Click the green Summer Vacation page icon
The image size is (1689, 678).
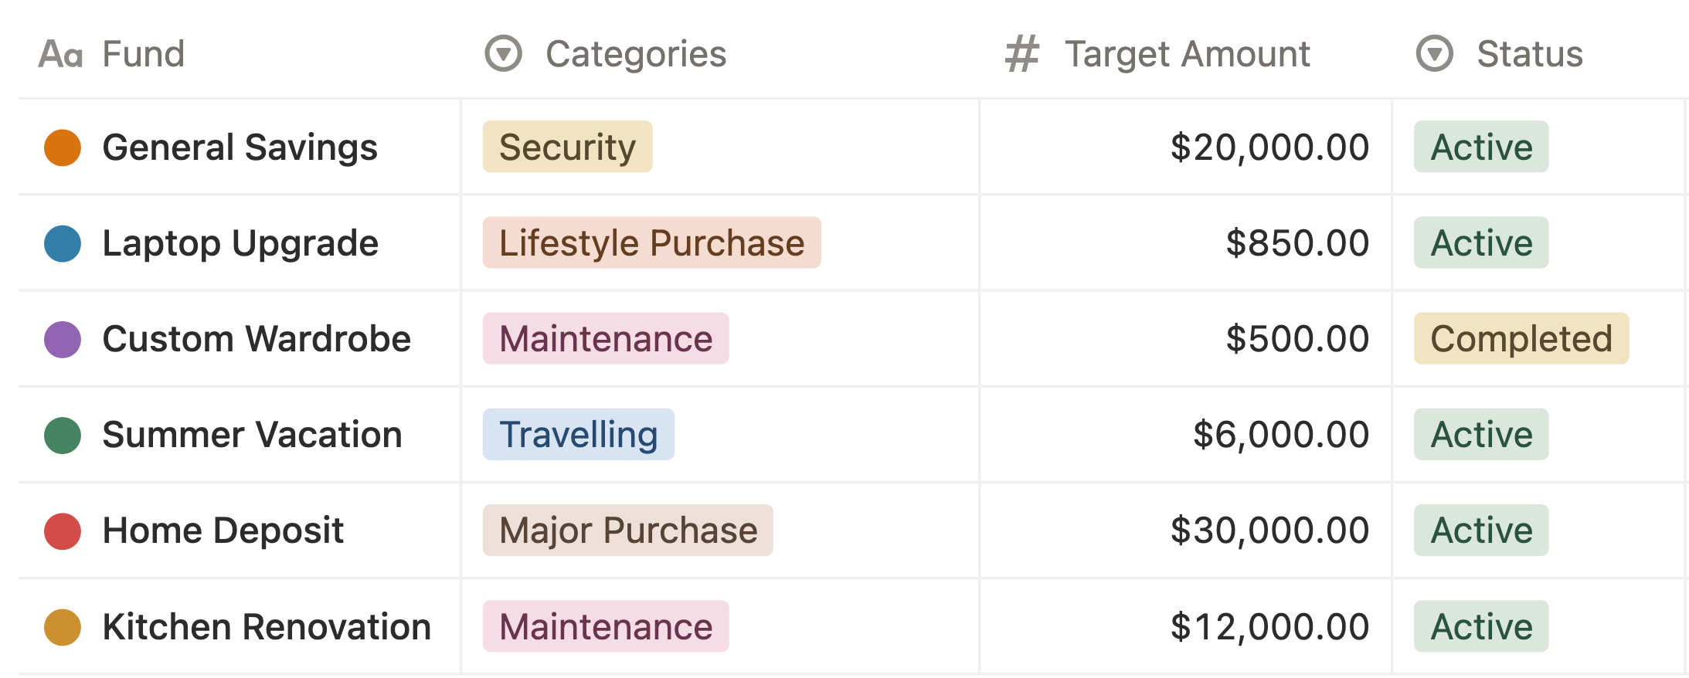63,435
